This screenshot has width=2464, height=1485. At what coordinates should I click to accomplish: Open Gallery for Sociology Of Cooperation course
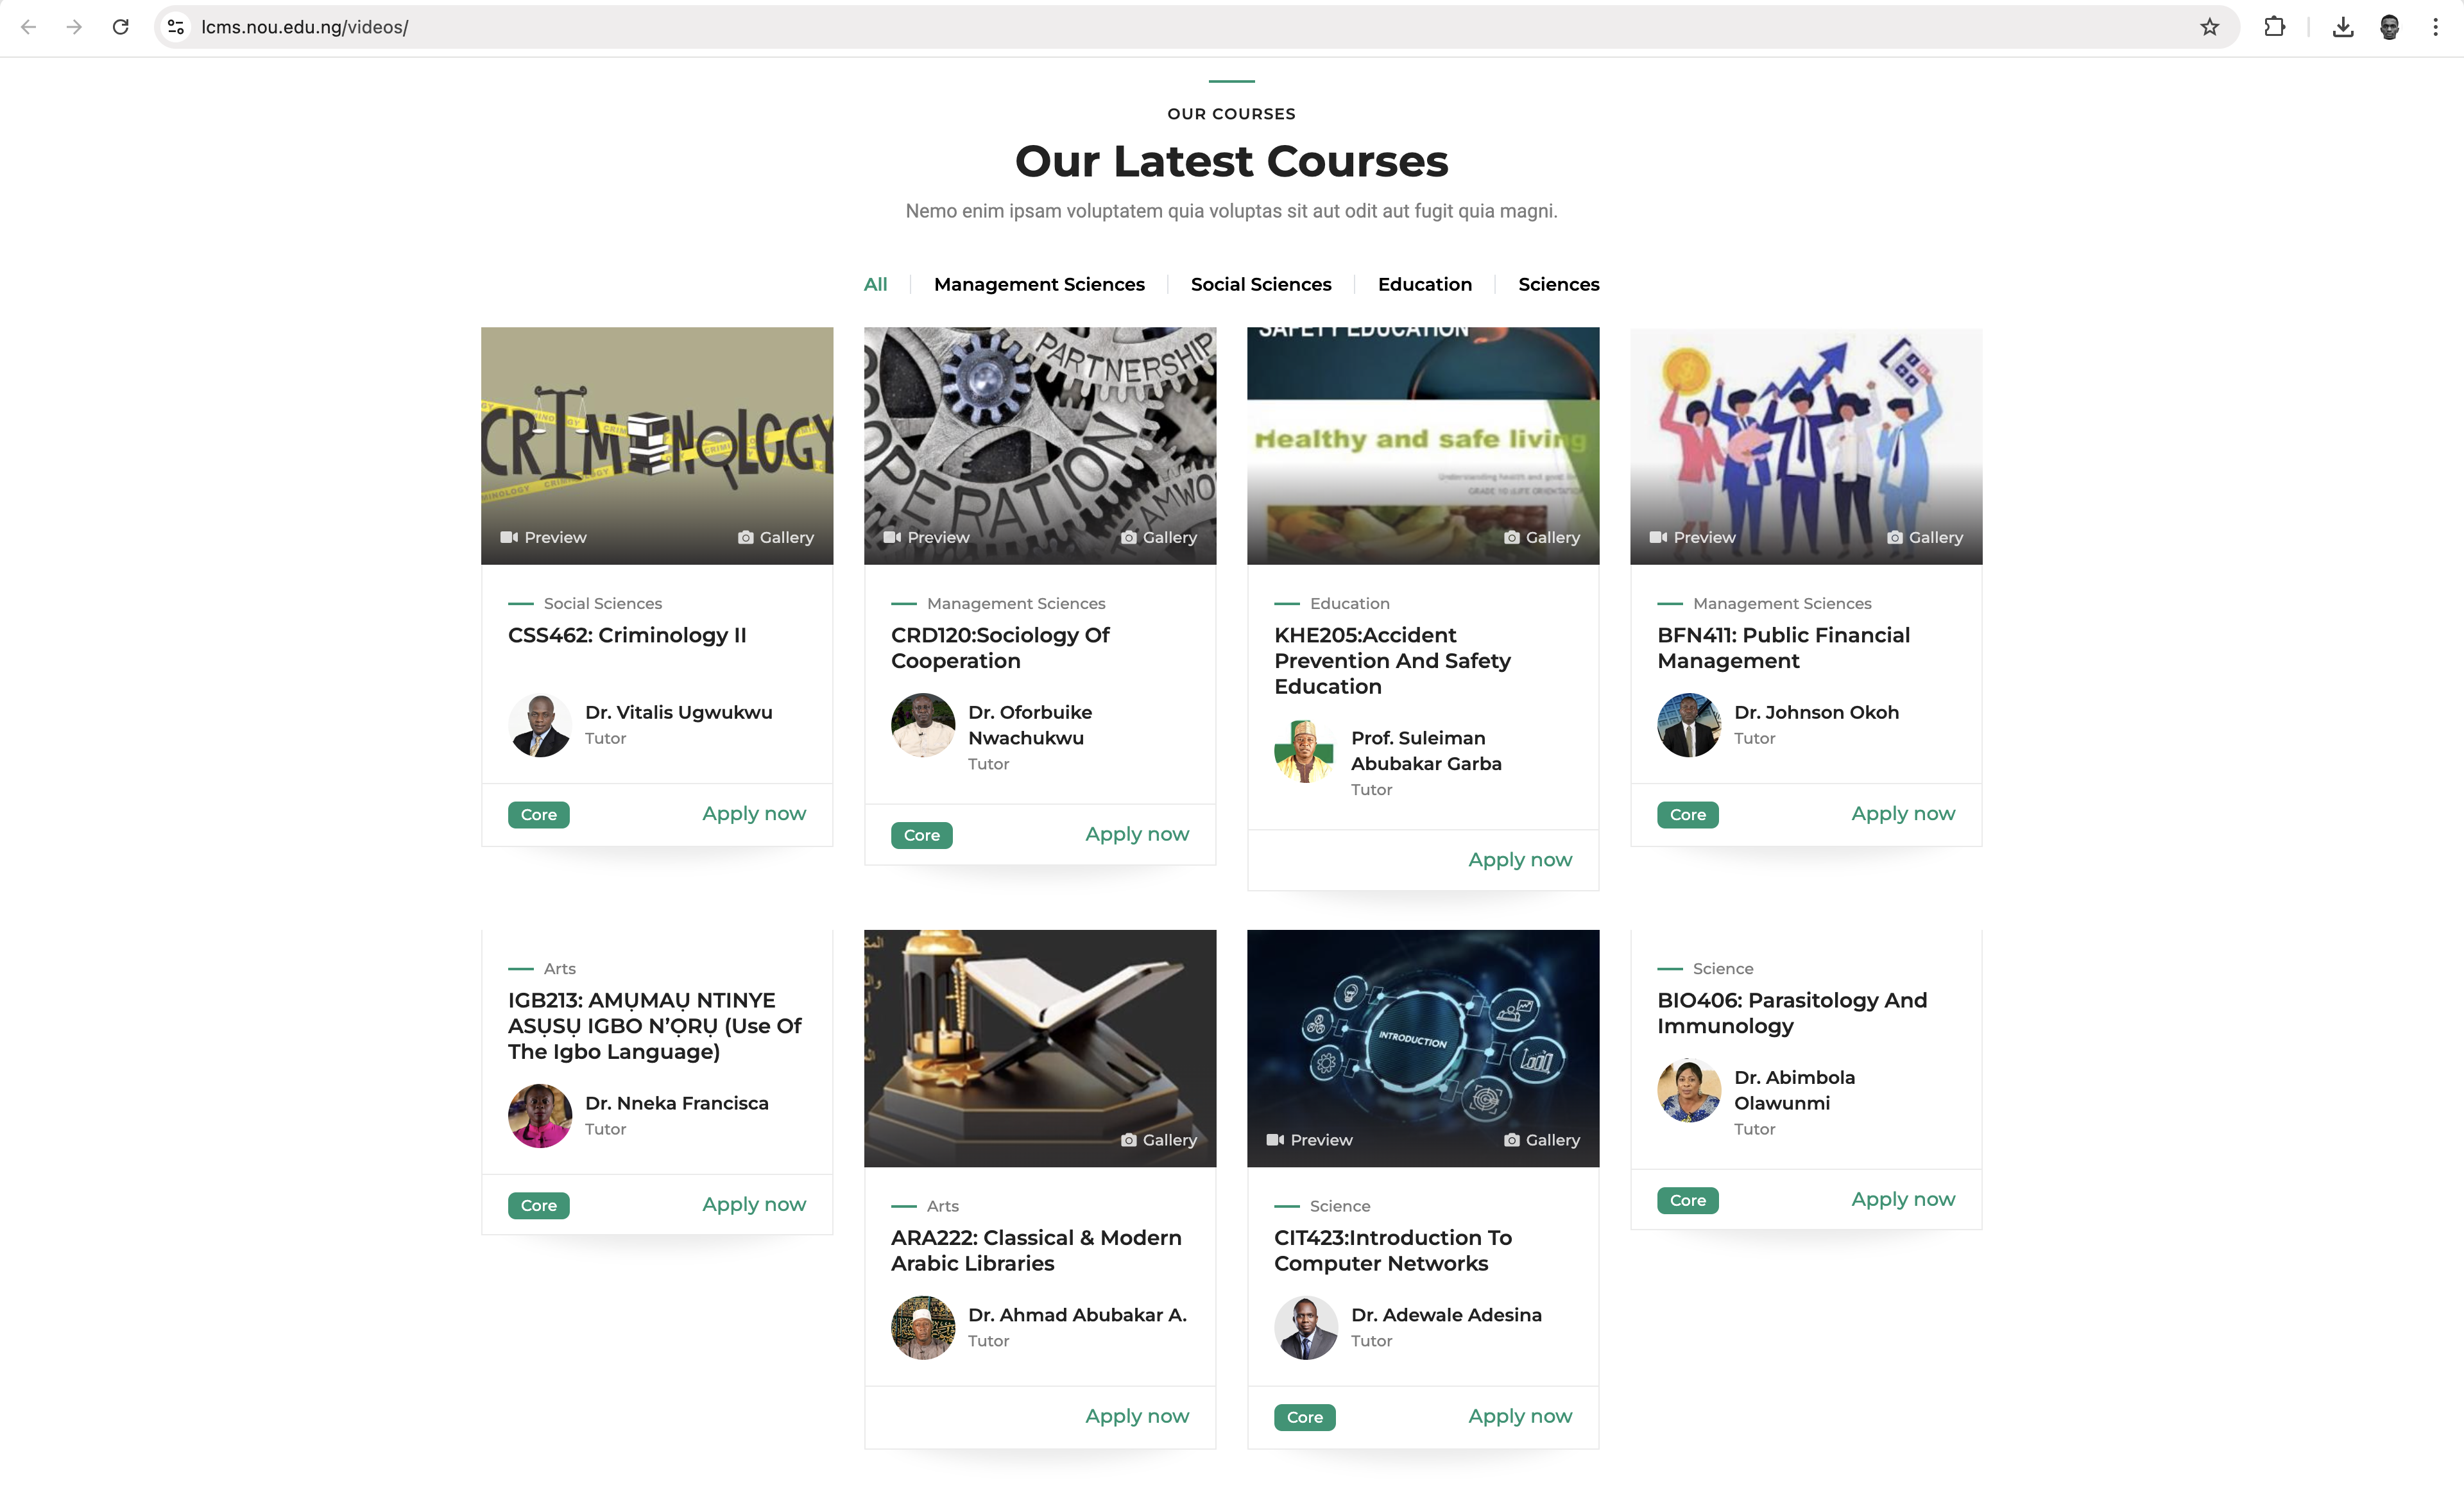point(1158,537)
